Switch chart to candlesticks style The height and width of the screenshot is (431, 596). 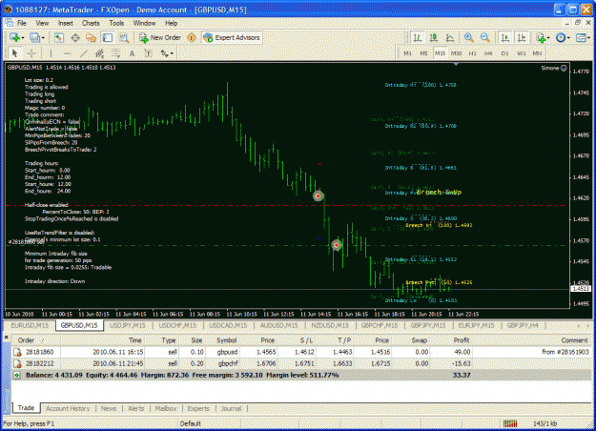pos(434,37)
